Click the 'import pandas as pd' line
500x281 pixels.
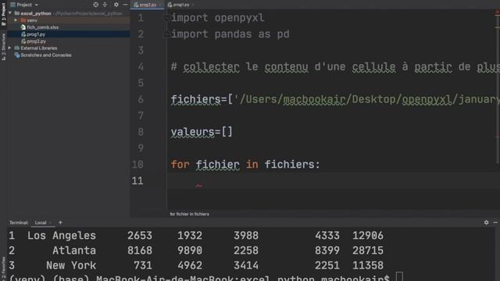pyautogui.click(x=230, y=34)
